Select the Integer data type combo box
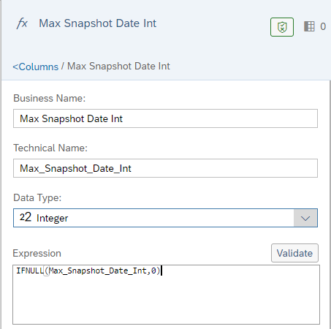 coord(165,218)
